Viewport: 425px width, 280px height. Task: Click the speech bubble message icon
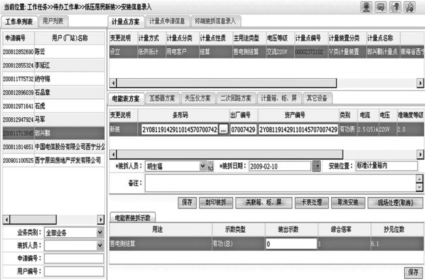click(x=381, y=7)
